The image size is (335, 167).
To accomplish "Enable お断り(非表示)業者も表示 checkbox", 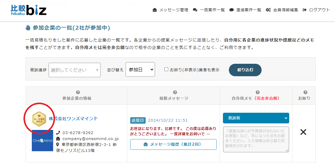I will click(166, 69).
